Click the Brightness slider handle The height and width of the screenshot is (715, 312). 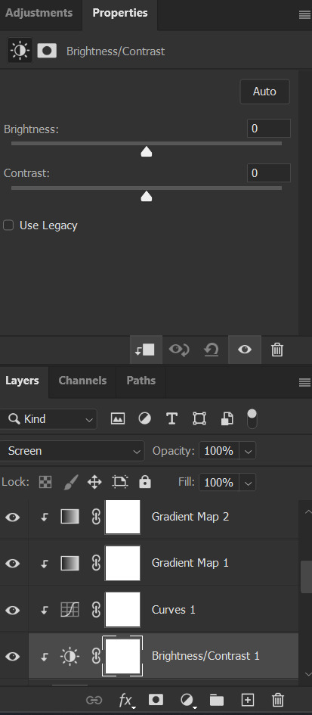tap(147, 152)
